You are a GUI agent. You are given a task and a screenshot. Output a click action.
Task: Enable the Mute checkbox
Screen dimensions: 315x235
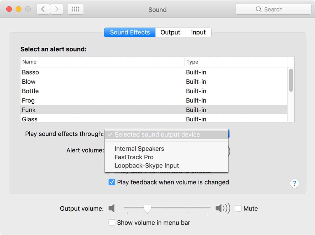tap(238, 208)
